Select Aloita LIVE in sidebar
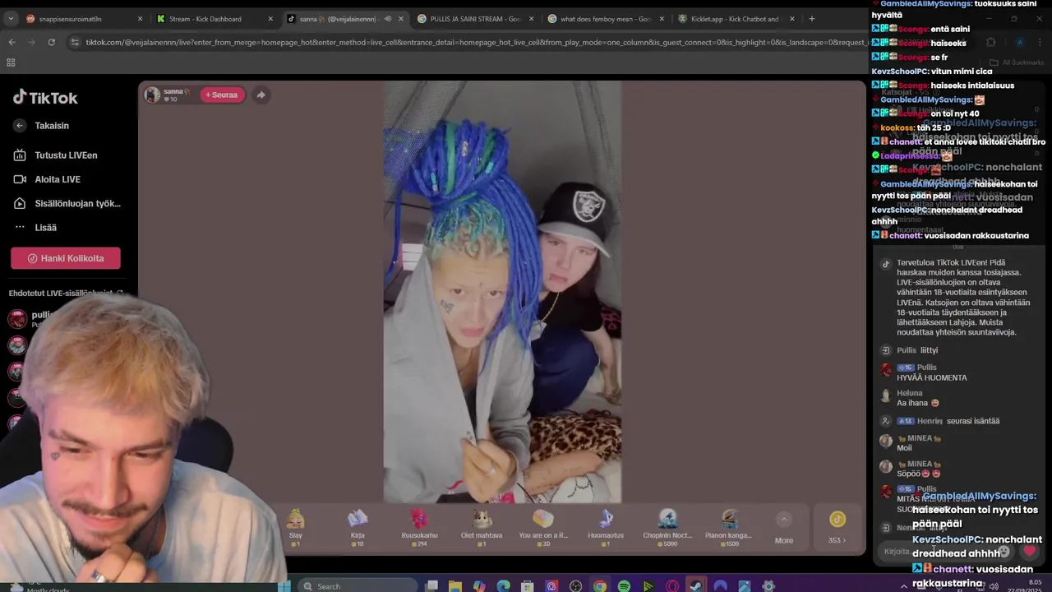The height and width of the screenshot is (592, 1052). point(58,179)
